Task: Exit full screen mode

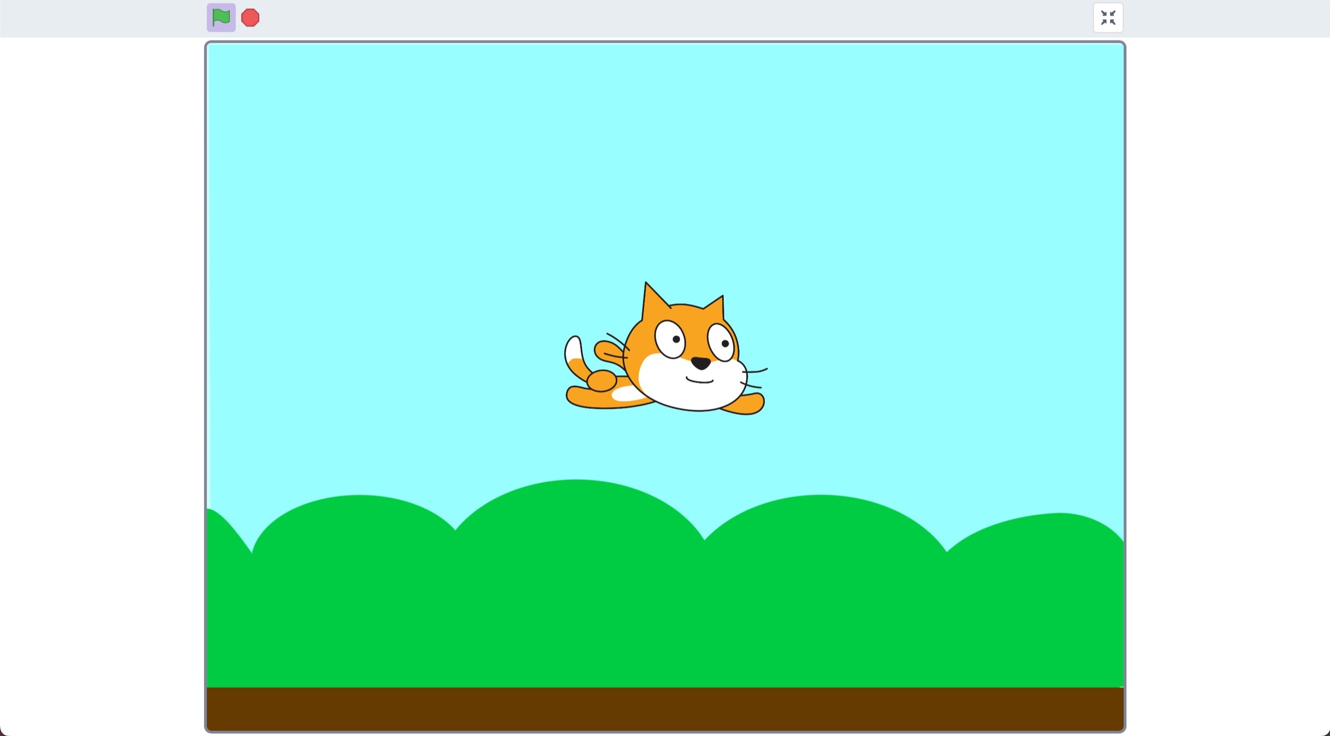Action: point(1108,18)
